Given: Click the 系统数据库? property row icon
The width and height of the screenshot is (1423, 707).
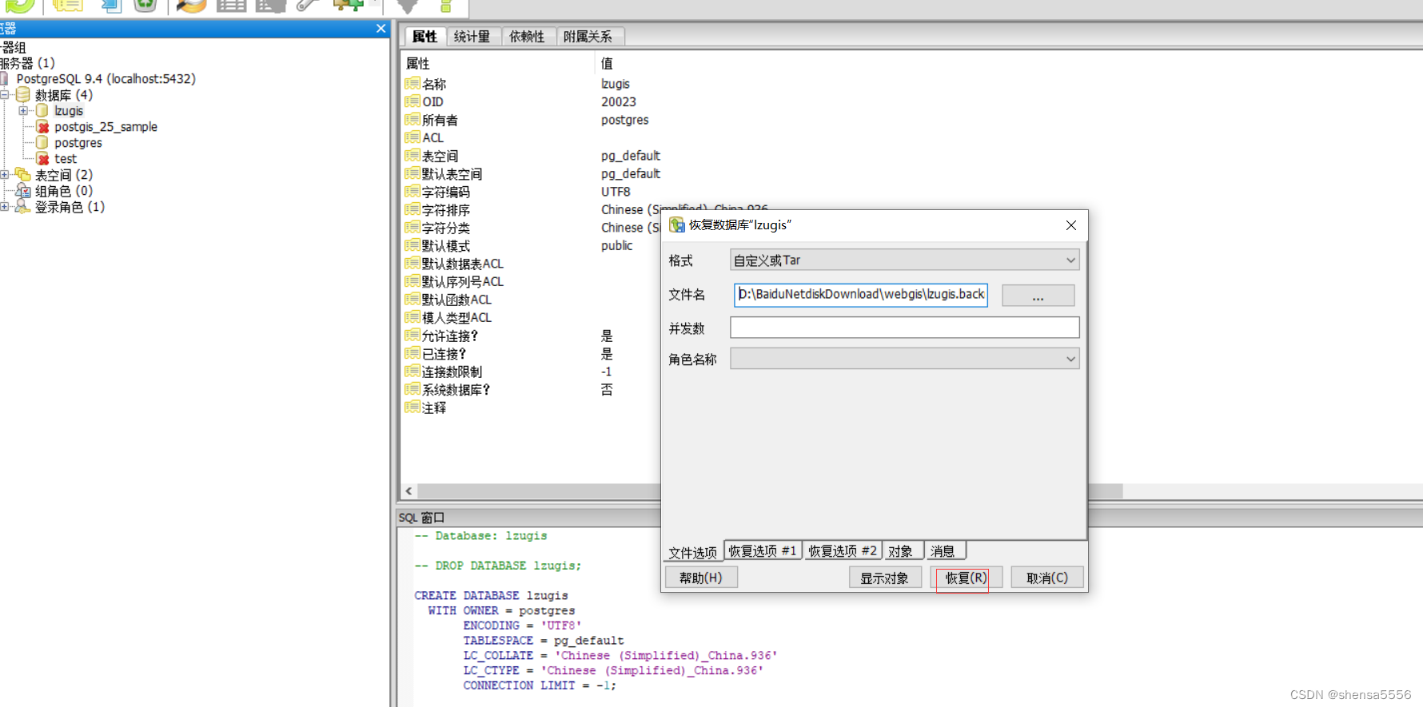Looking at the screenshot, I should click(412, 390).
